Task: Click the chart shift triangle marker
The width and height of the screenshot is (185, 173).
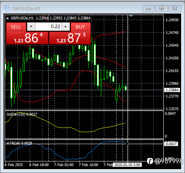Action: [131, 16]
